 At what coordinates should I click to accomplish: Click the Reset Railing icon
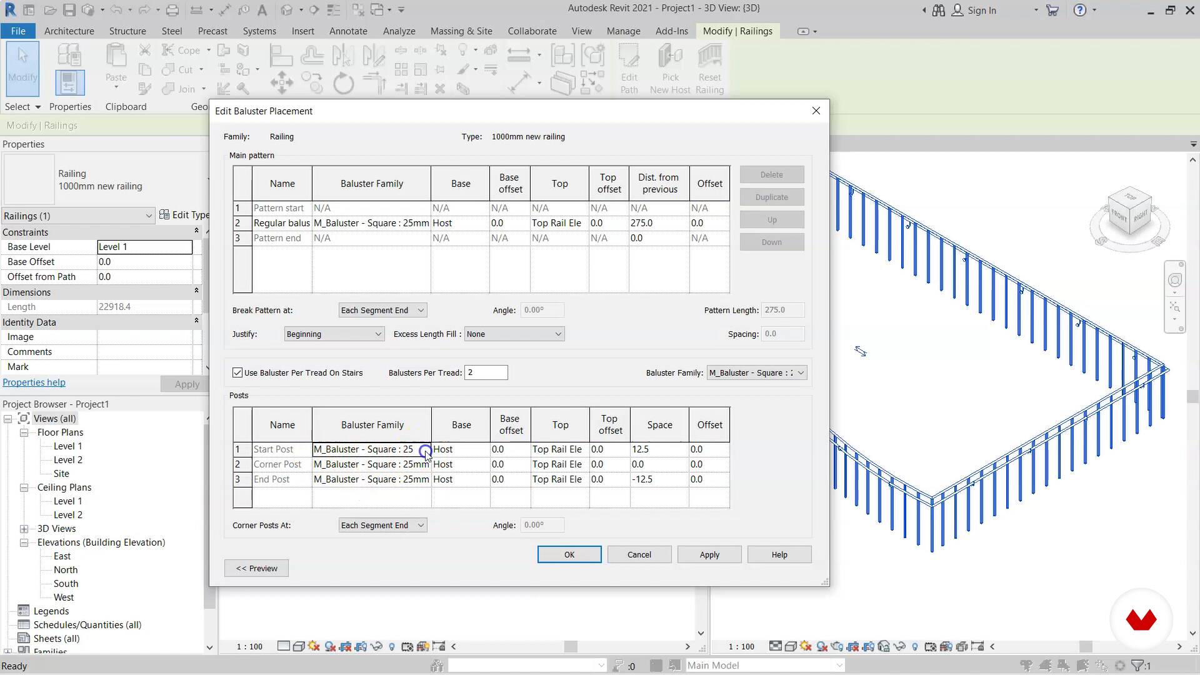coord(709,69)
